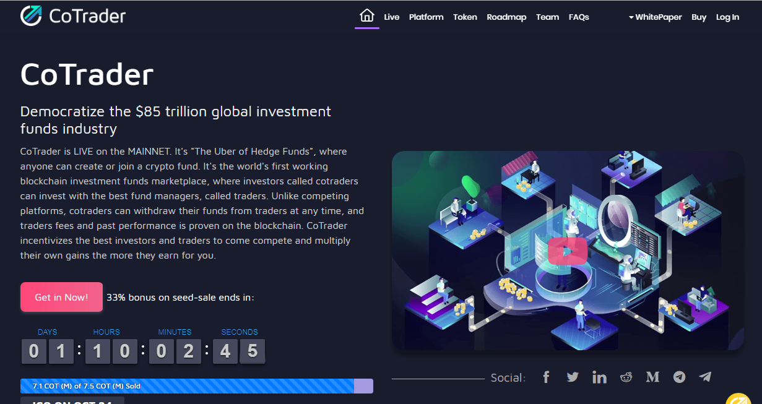Open the Roadmap nav item

(x=506, y=17)
